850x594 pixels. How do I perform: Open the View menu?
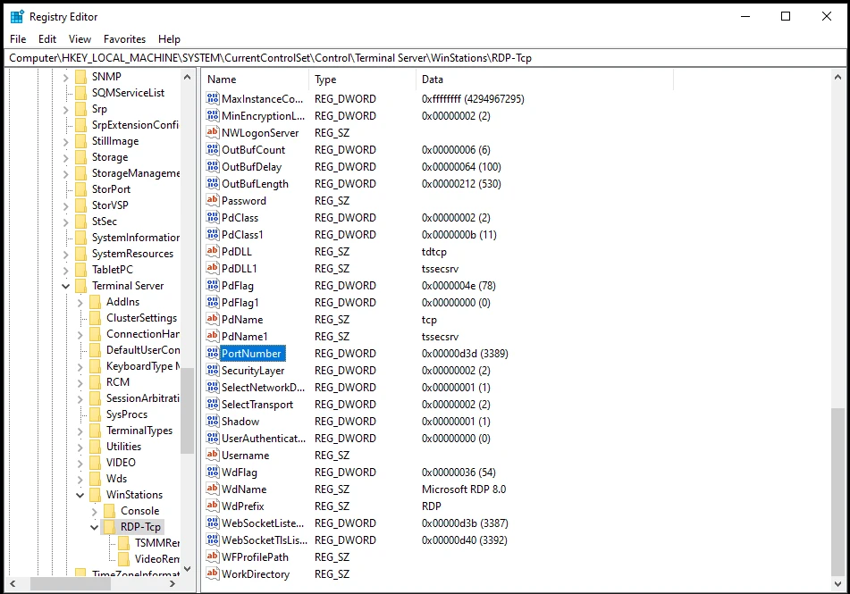(80, 39)
